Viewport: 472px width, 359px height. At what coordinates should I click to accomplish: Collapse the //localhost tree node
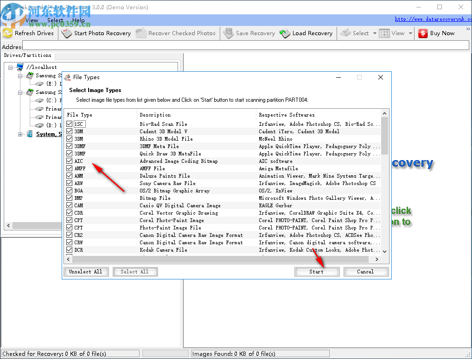click(11, 68)
